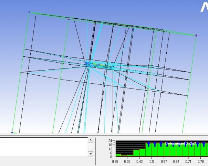
Task: Click the message window scroll up arrow
Action: 91,140
